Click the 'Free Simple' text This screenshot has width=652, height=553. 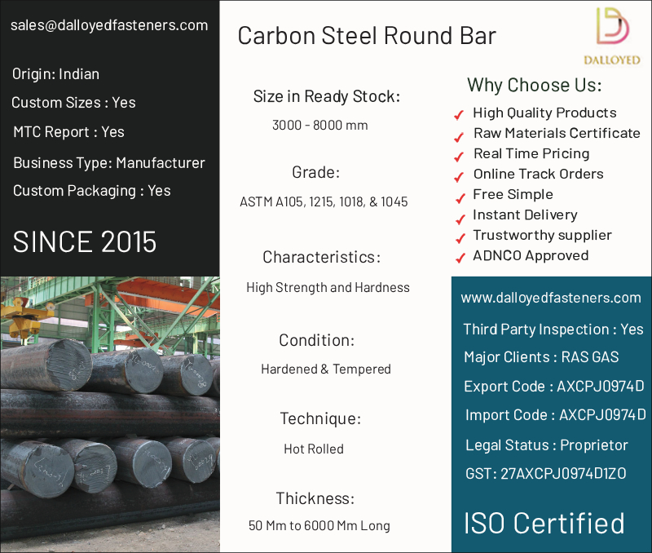coord(513,195)
